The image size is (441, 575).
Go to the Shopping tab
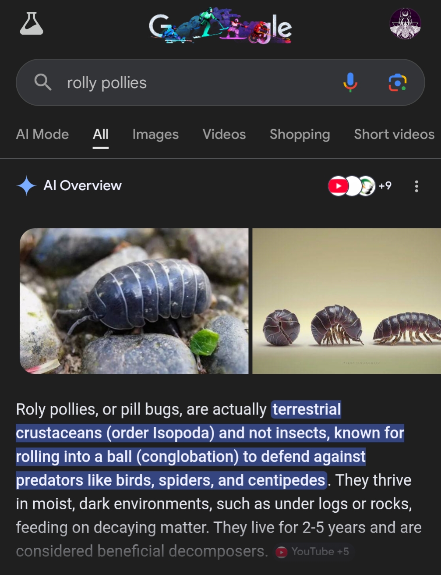(x=300, y=134)
